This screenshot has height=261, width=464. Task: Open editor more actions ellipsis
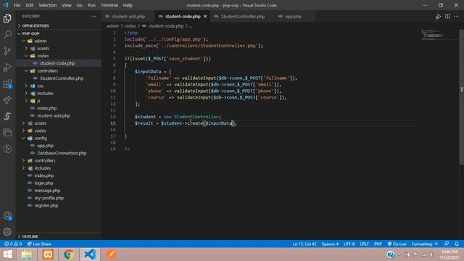click(456, 17)
